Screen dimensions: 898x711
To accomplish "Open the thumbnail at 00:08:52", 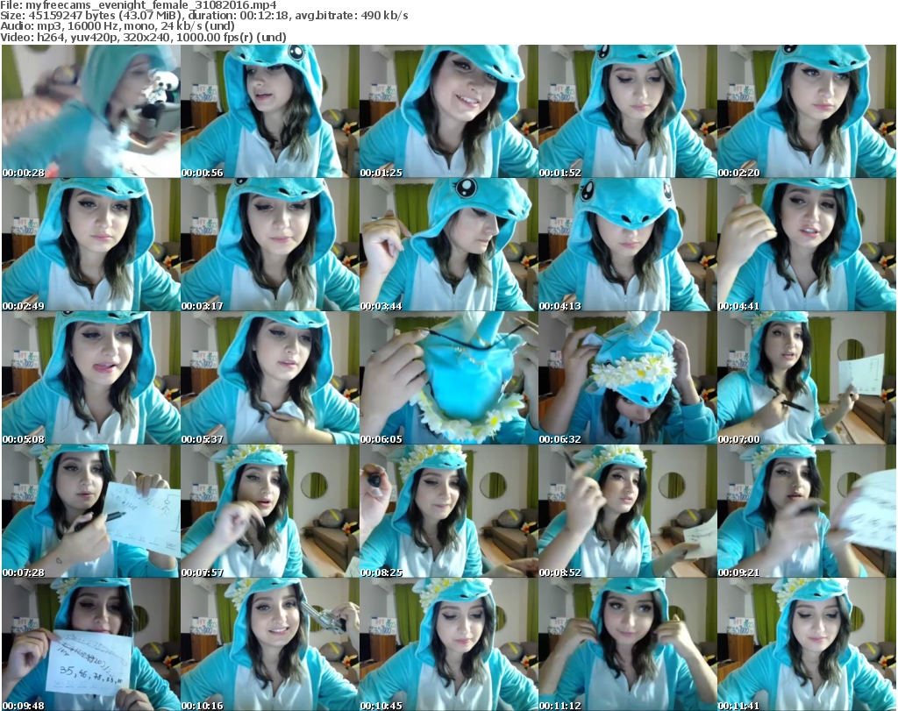I will [x=628, y=511].
